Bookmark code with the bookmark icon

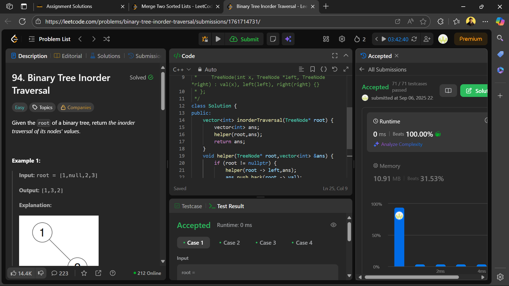pos(313,69)
